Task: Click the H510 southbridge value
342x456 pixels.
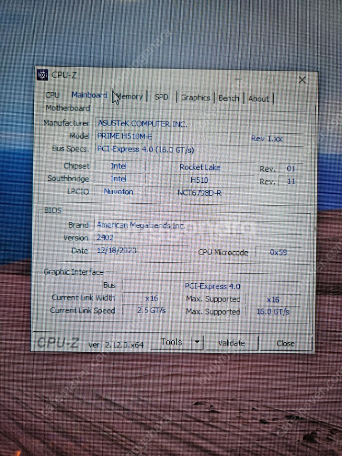Action: 200,180
